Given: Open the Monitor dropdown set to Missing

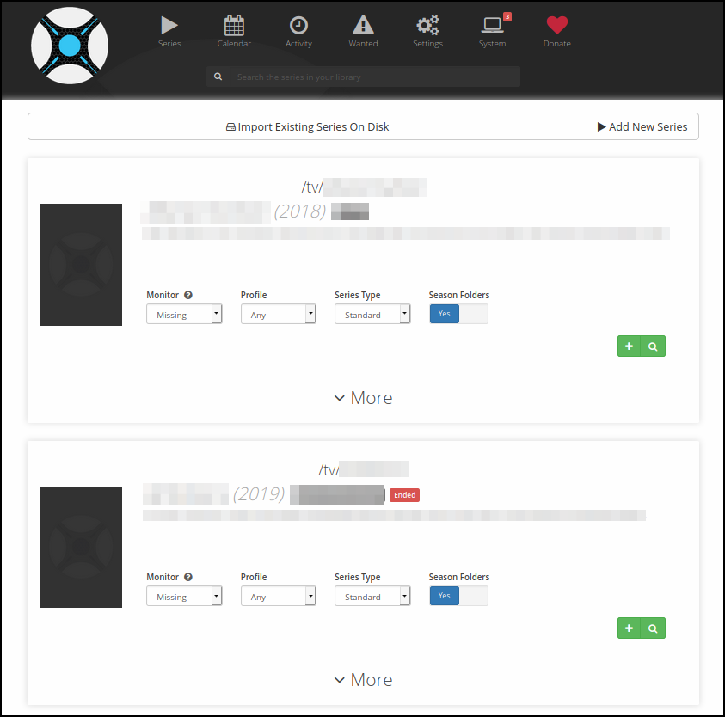Looking at the screenshot, I should (x=184, y=314).
